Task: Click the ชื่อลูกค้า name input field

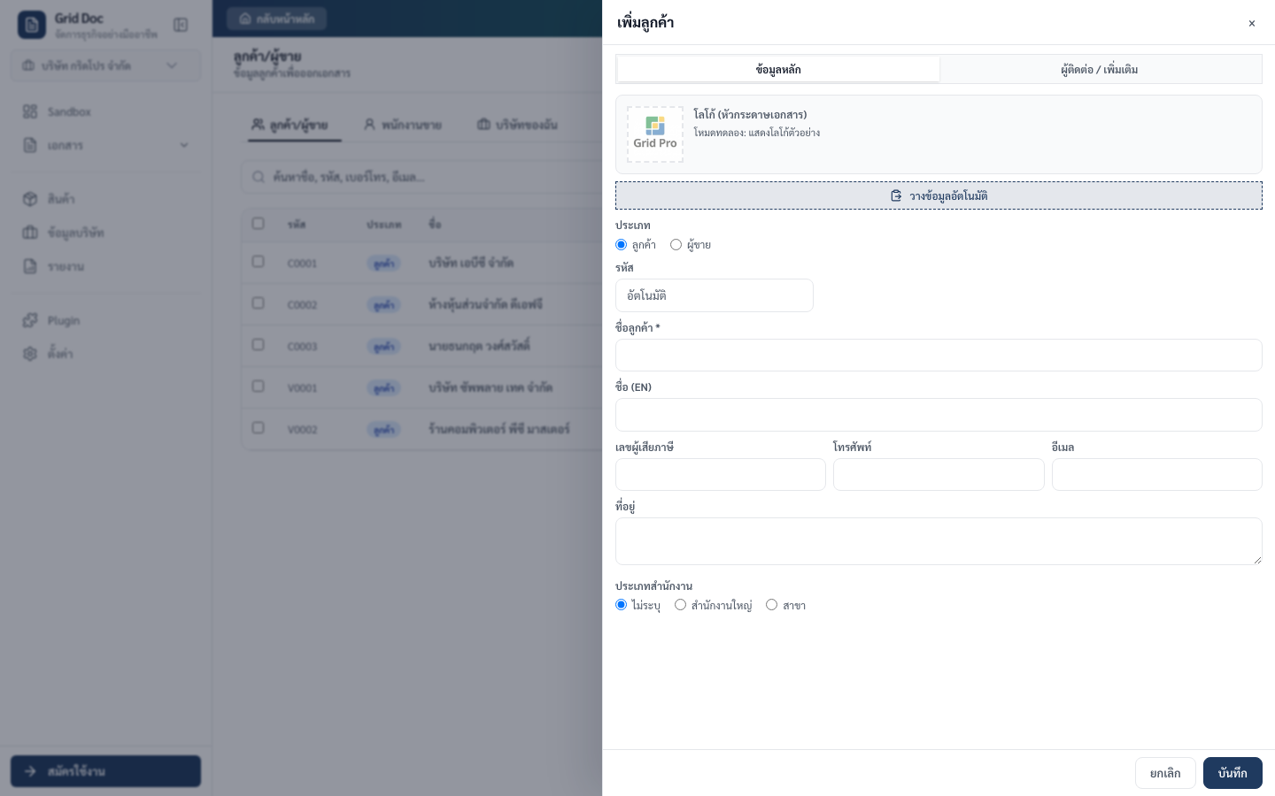Action: (x=939, y=356)
